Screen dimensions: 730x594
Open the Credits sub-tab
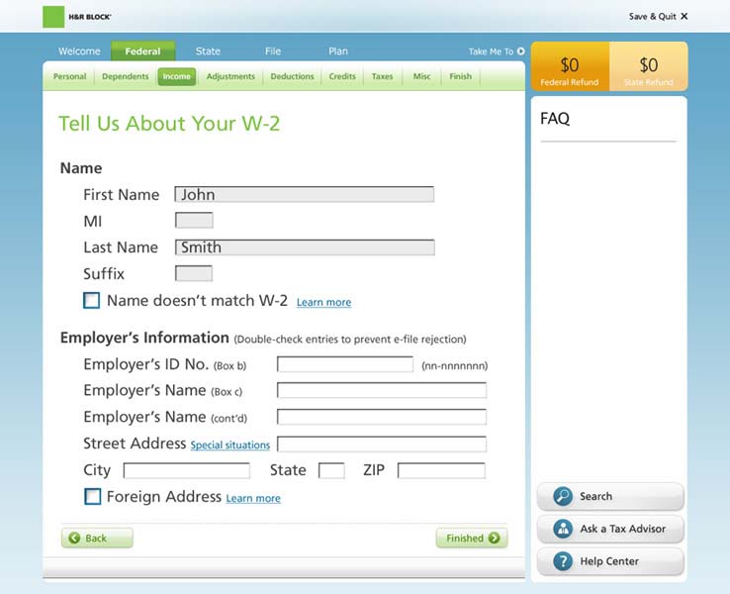click(x=342, y=76)
